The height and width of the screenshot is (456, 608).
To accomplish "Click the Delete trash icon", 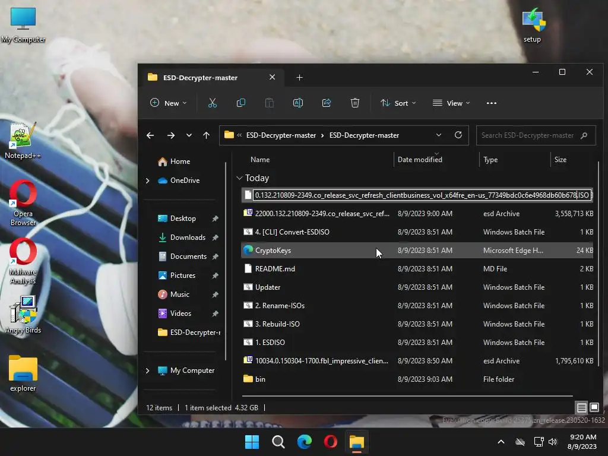I will pos(355,103).
